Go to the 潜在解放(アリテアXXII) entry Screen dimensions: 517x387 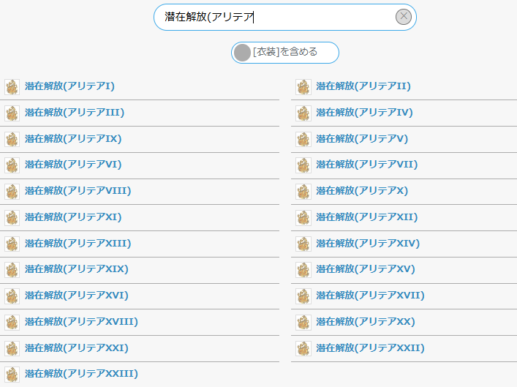pos(370,348)
